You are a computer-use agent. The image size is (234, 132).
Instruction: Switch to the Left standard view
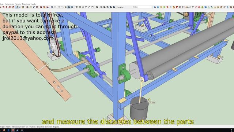[93, 7]
